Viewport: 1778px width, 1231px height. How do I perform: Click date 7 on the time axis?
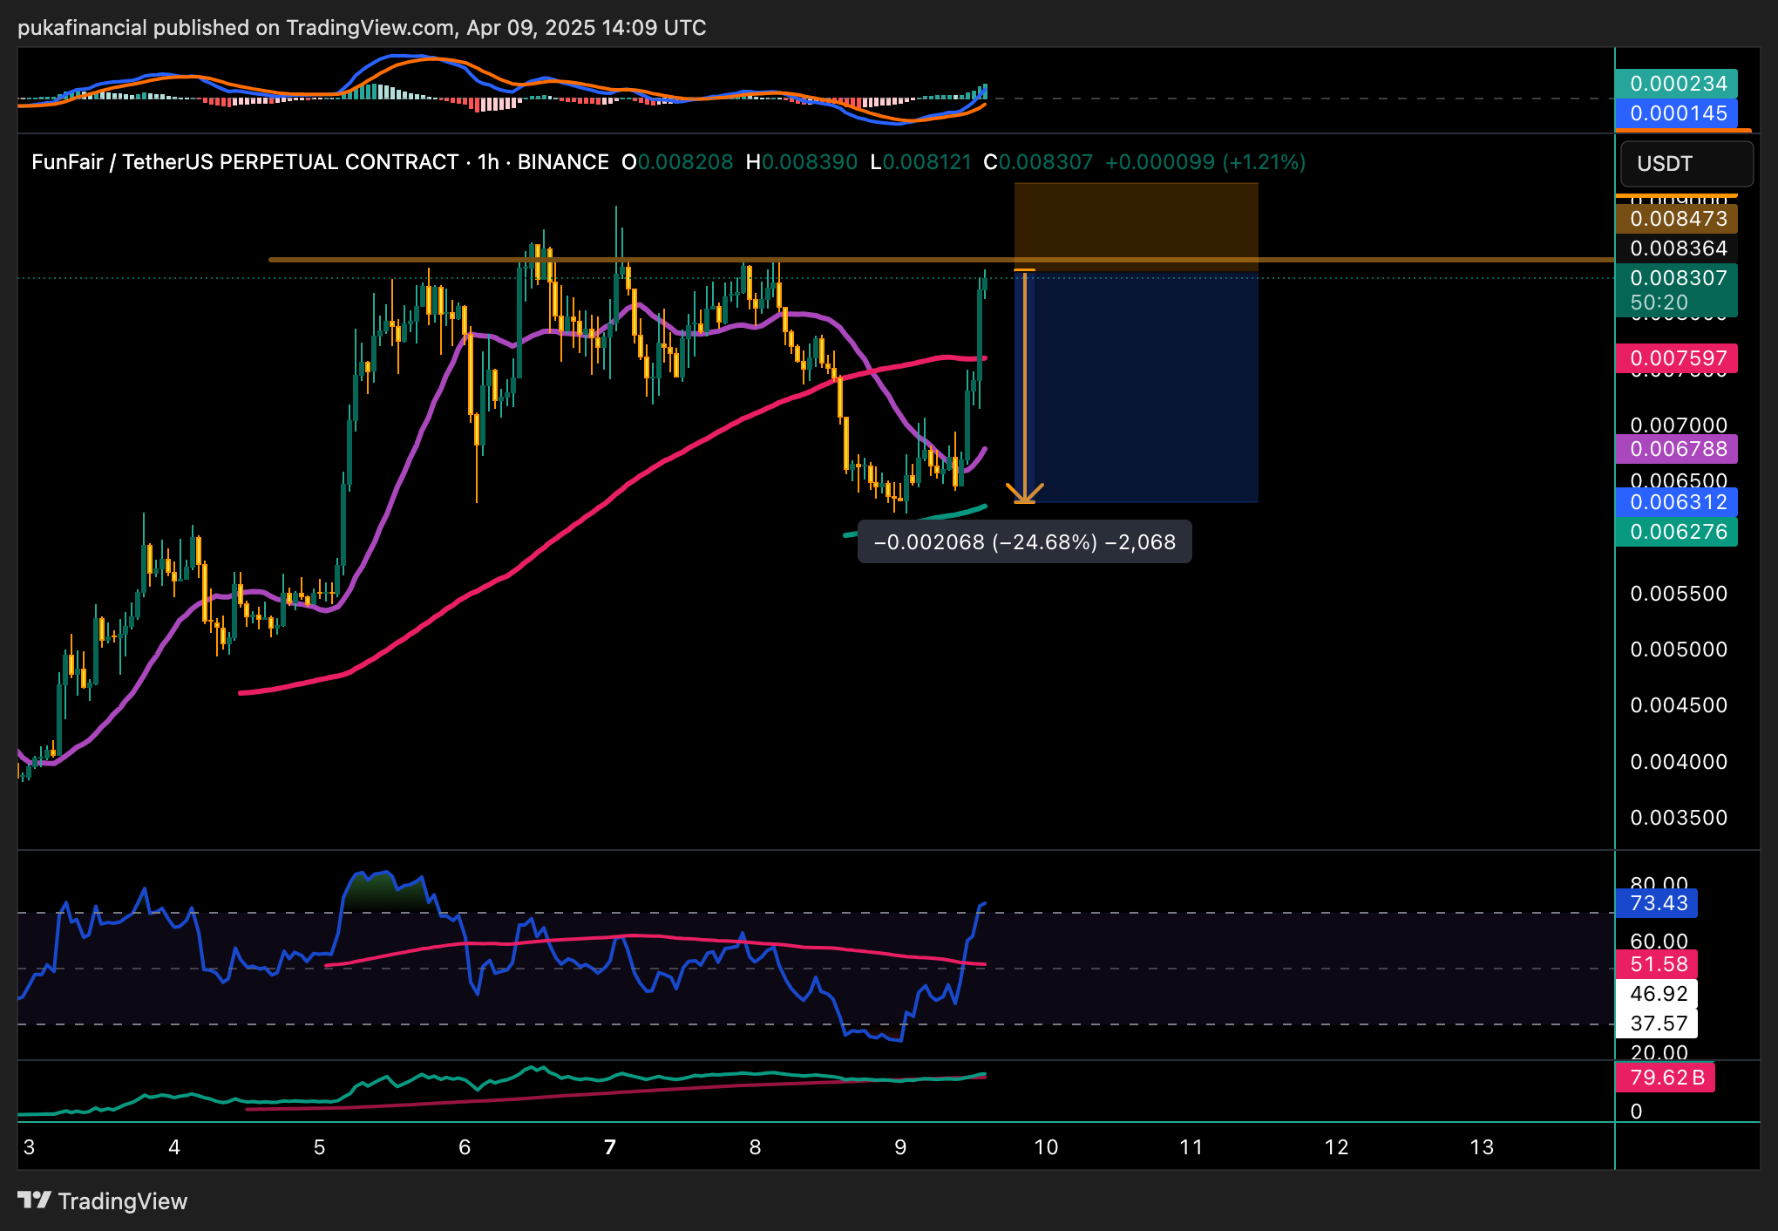pyautogui.click(x=610, y=1147)
